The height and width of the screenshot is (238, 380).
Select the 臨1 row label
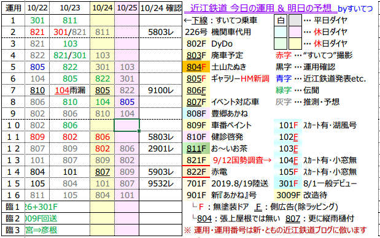coord(13,207)
